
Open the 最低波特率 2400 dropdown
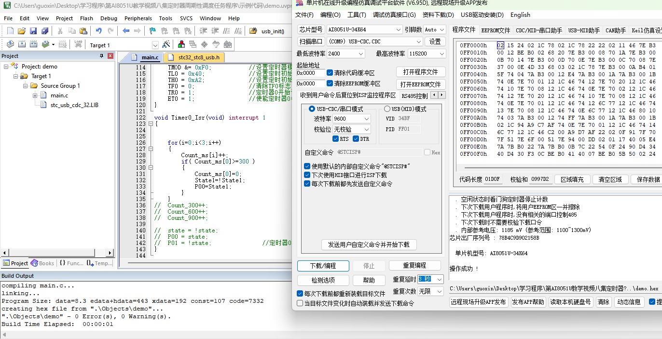(x=345, y=54)
